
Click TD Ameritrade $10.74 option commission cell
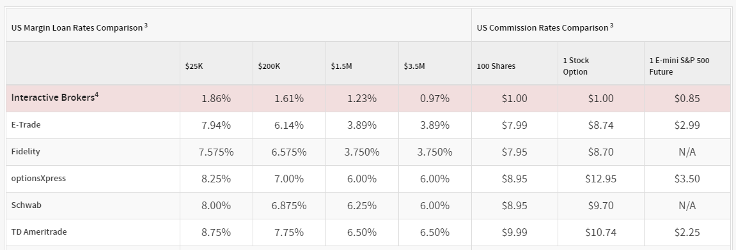(601, 232)
